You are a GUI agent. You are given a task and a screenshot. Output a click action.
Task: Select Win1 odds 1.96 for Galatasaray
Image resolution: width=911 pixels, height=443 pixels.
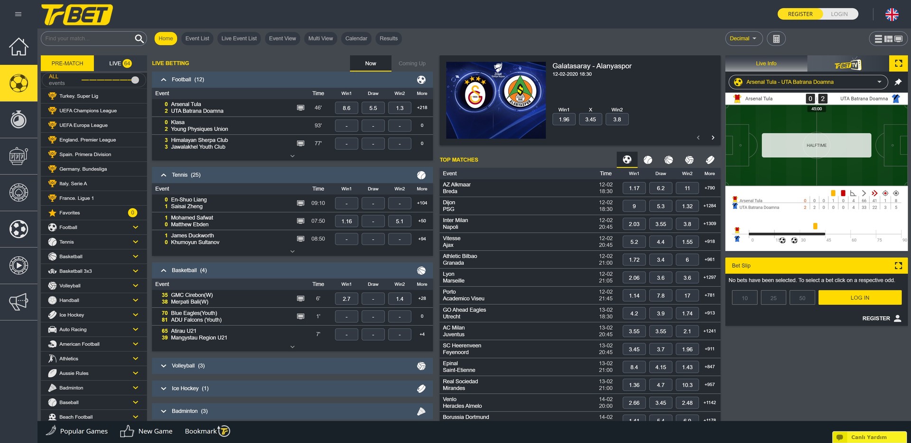(564, 119)
